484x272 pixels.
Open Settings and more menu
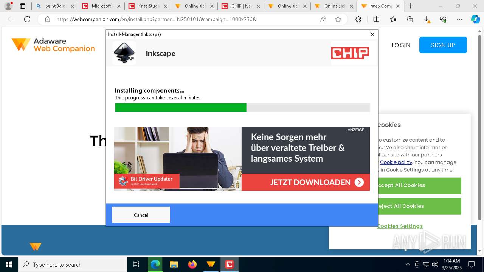(x=459, y=19)
